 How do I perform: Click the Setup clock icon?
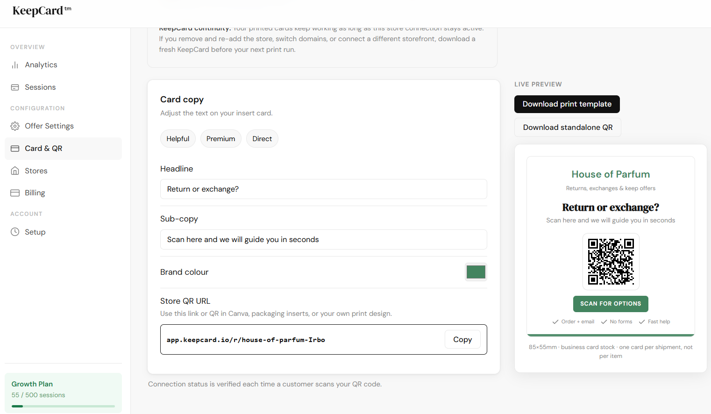coord(14,231)
